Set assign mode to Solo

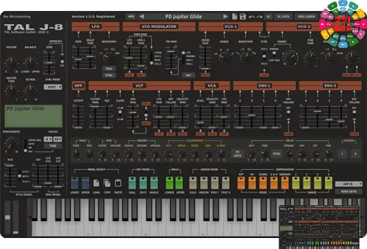pyautogui.click(x=193, y=183)
